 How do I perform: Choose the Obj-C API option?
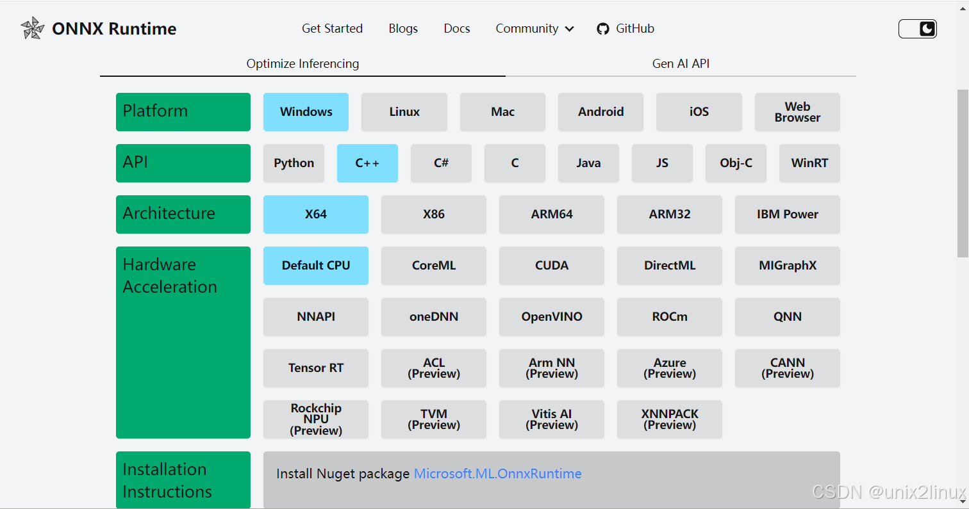click(x=736, y=163)
